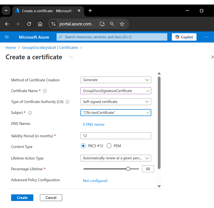Bookmark this page with the star icon
The image size is (214, 208).
click(122, 24)
